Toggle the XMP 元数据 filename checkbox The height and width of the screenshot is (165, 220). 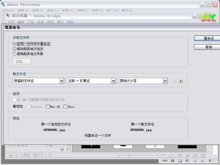point(14,100)
